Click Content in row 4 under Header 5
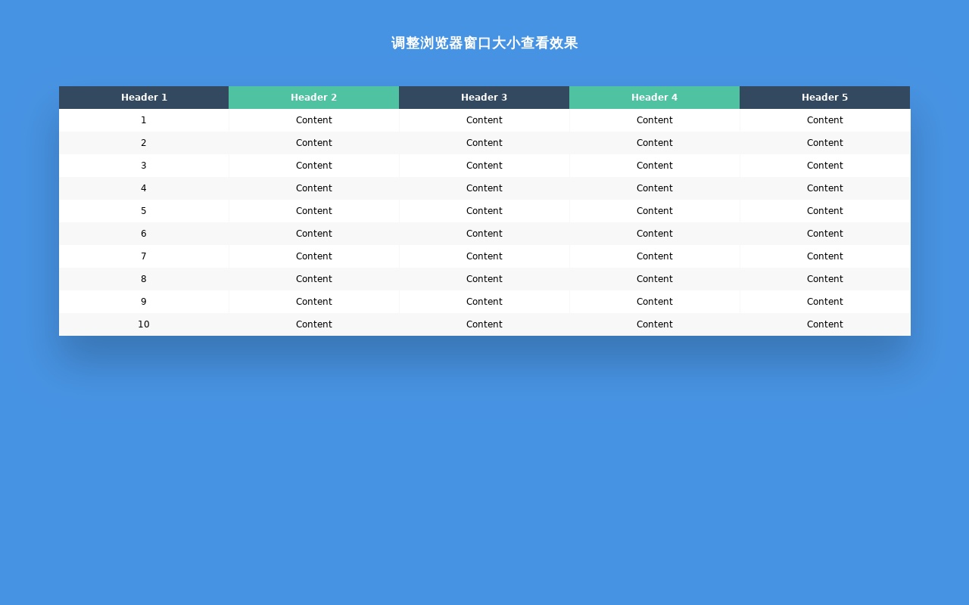The width and height of the screenshot is (969, 605). [x=825, y=188]
